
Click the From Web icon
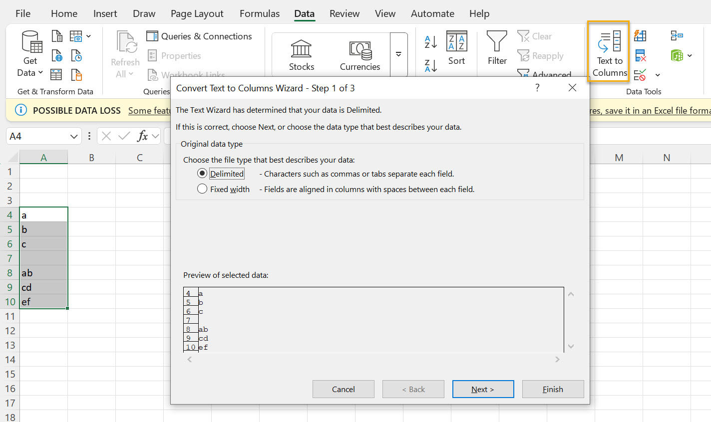[x=57, y=55]
